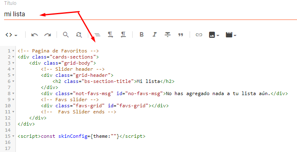
Task: Set left-to-right text direction
Action: [110, 35]
